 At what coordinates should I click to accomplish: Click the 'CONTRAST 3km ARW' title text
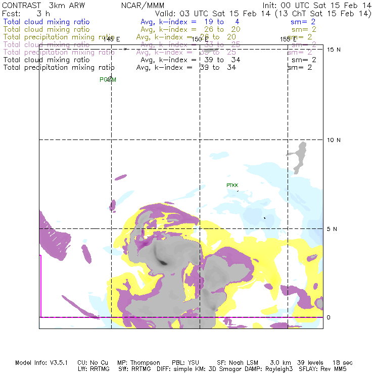[x=43, y=6]
